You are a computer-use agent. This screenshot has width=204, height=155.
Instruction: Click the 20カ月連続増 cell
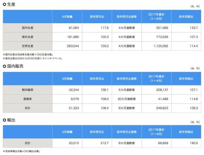126,99
